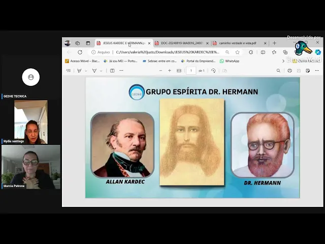Screen dimensions: 325x244
Task: Close the Edge browser window
Action: coord(317,42)
